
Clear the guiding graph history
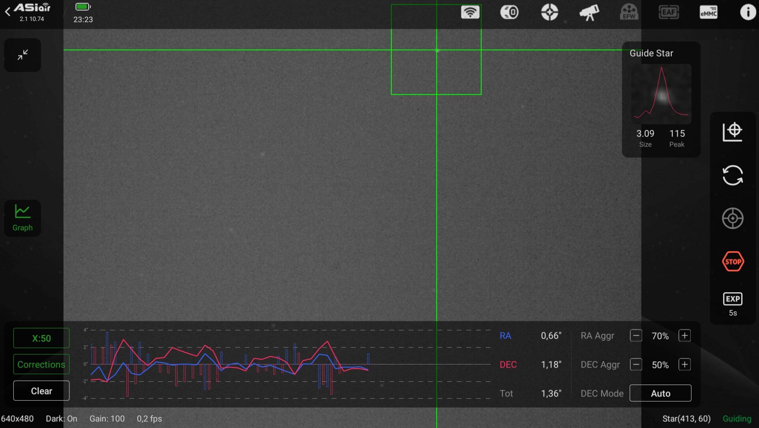(x=41, y=391)
